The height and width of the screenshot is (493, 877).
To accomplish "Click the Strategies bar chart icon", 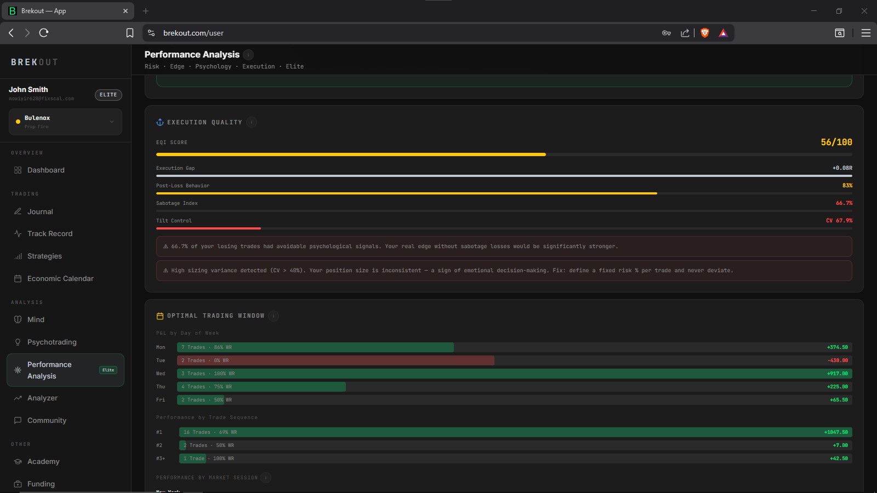I will point(18,256).
